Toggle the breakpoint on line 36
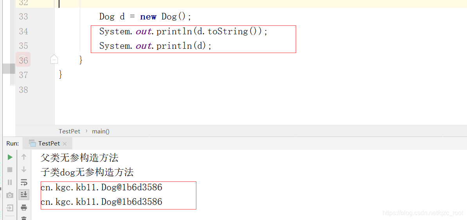This screenshot has width=467, height=220. (23, 59)
